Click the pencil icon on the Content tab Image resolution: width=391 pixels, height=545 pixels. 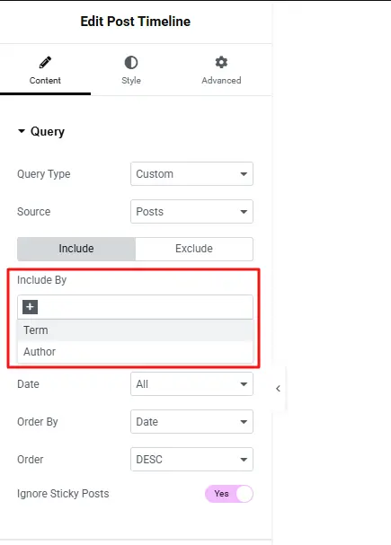[45, 63]
